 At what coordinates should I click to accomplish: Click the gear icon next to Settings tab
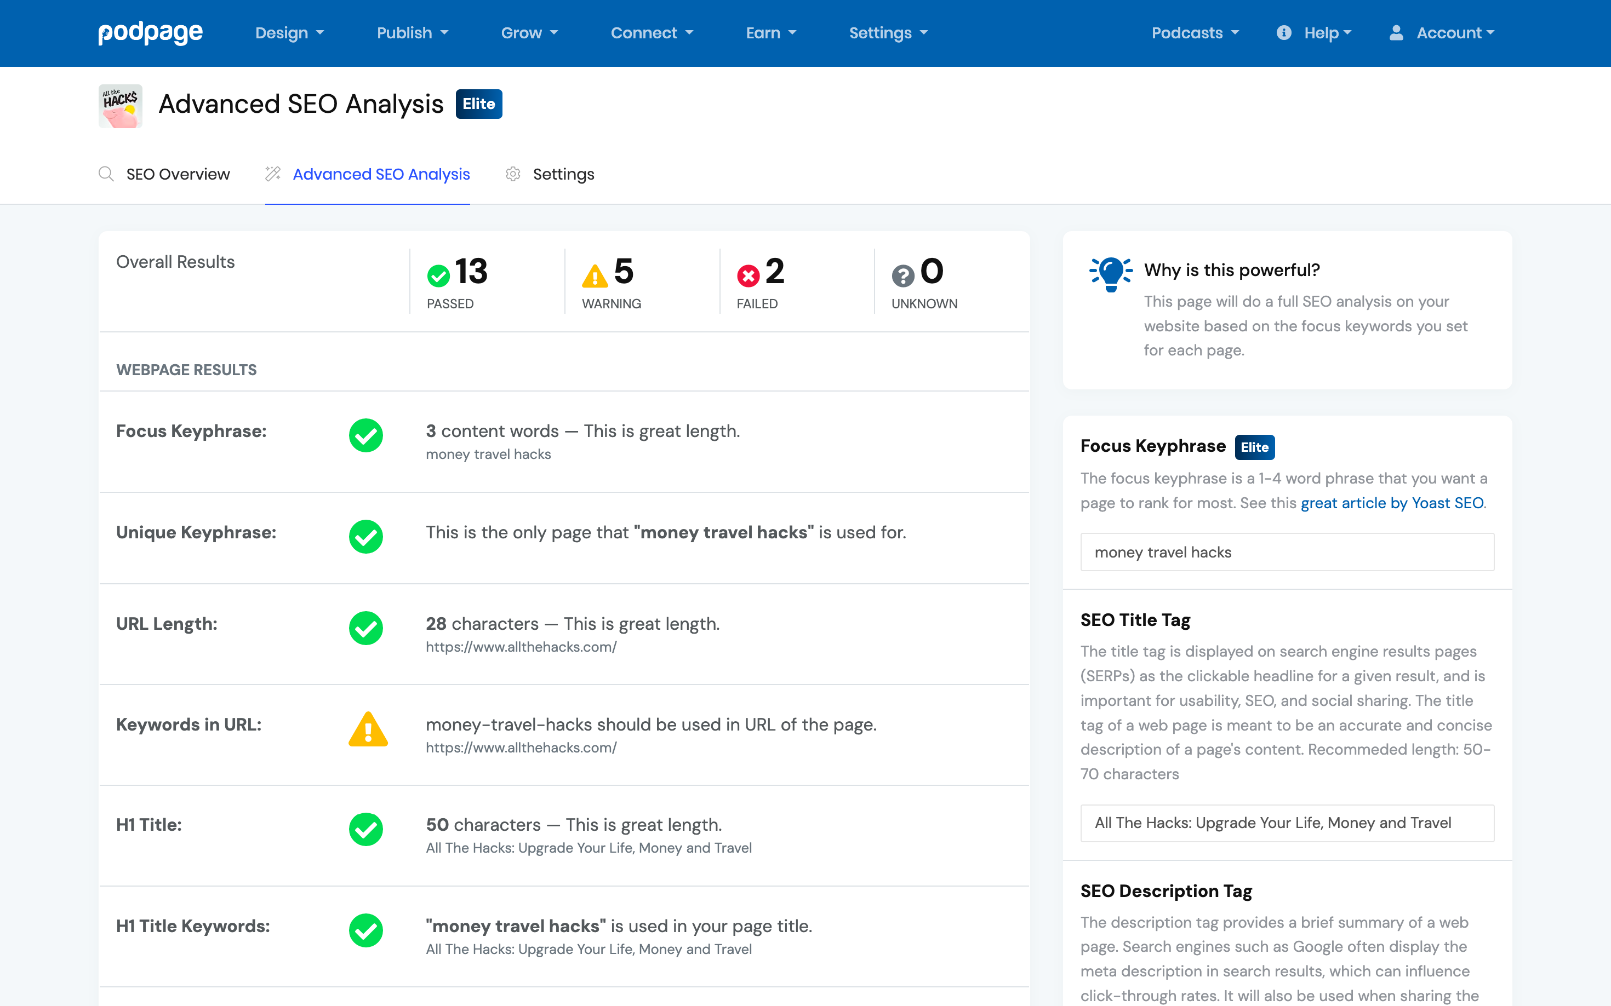click(x=512, y=174)
